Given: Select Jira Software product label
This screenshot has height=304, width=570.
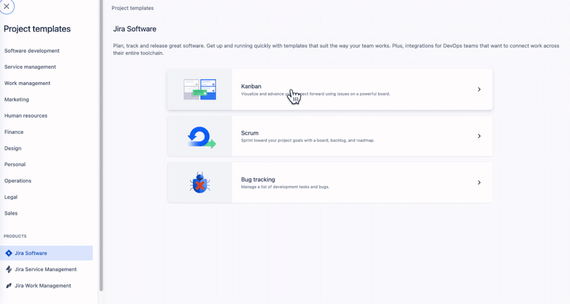Looking at the screenshot, I should [31, 253].
